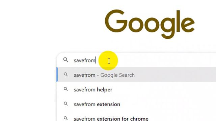216x121 pixels.
Task: Click the magnifier icon next to 'savefrom helper'
Action: pos(66,89)
